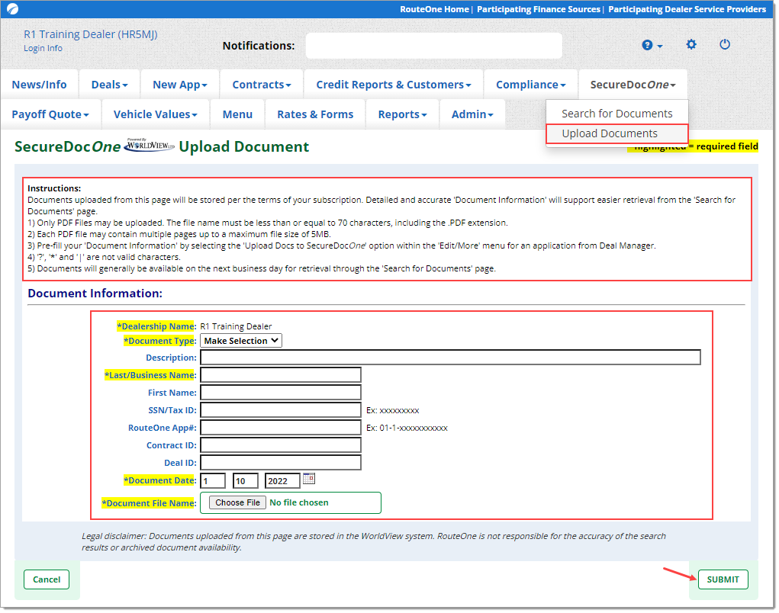This screenshot has height=613, width=779.
Task: Go to the News/Info tab
Action: (x=39, y=85)
